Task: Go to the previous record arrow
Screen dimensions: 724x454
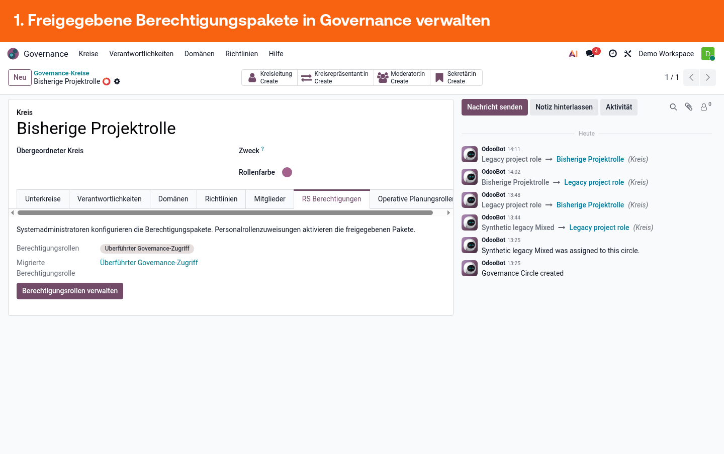Action: [x=691, y=77]
